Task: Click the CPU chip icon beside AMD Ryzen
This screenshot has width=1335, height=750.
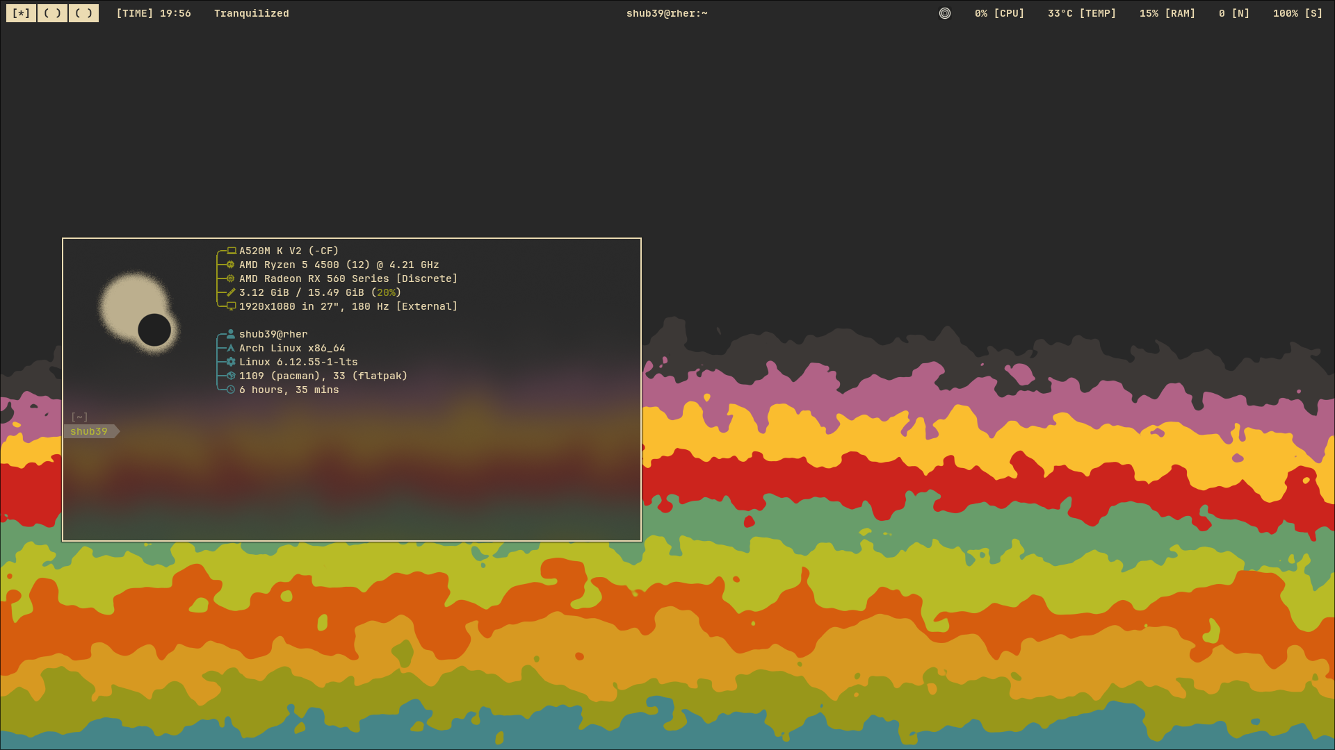Action: pyautogui.click(x=231, y=265)
